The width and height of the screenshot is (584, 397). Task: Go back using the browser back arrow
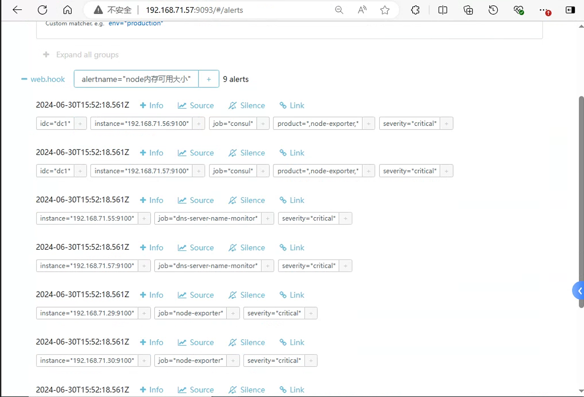coord(17,10)
